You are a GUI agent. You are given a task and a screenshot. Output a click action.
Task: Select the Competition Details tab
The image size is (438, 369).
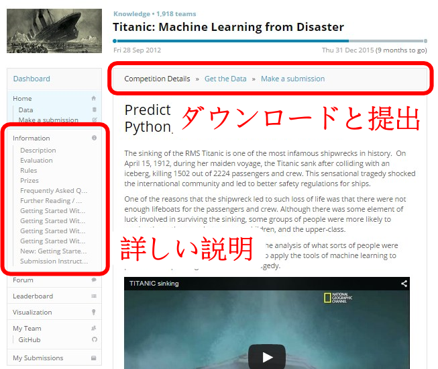(157, 79)
